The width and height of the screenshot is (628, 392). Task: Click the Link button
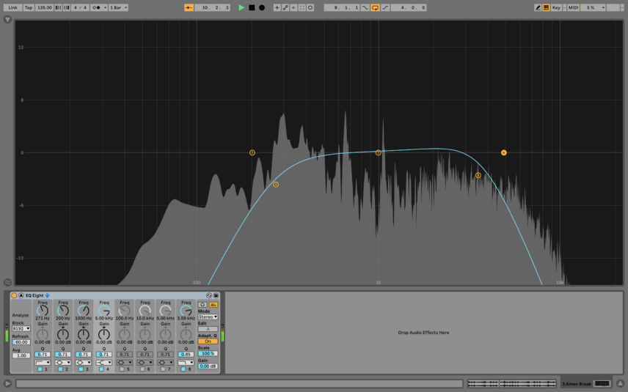tap(12, 7)
